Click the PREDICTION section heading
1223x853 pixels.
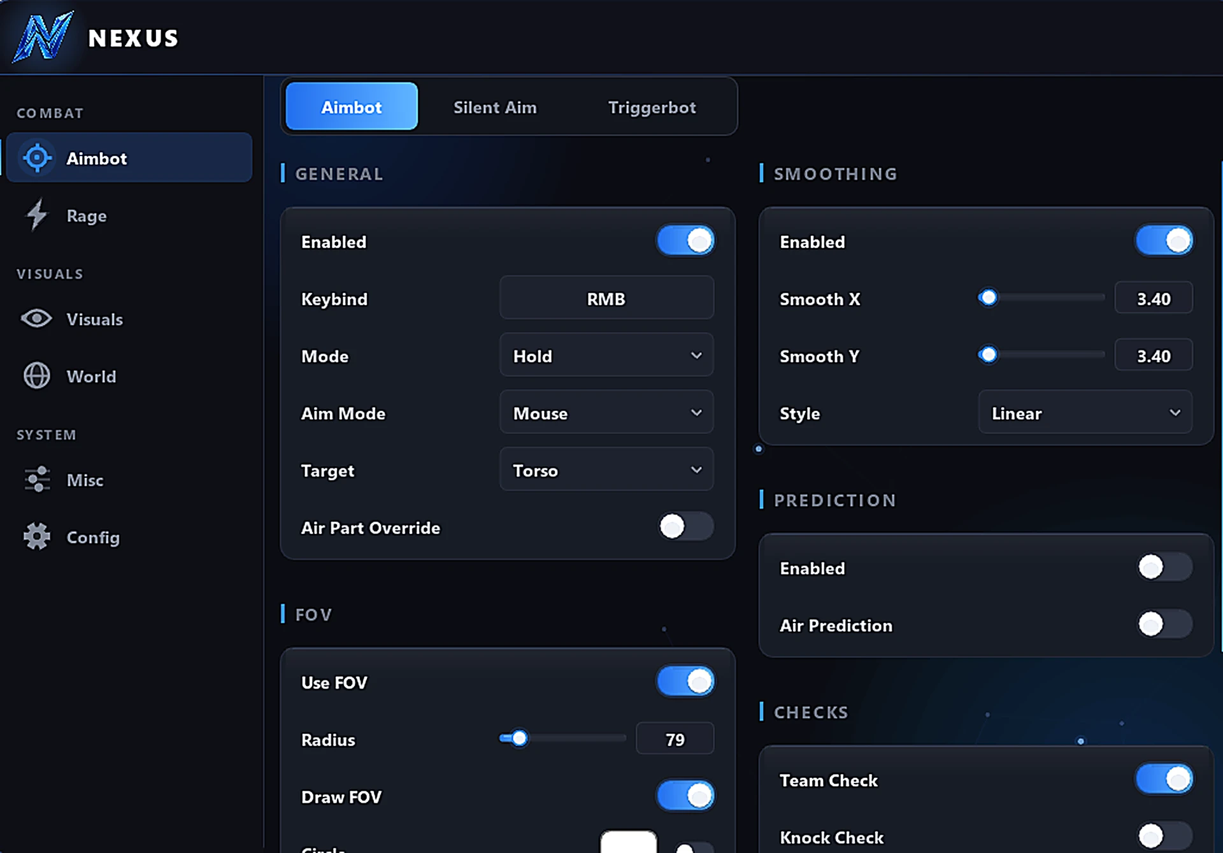coord(834,500)
